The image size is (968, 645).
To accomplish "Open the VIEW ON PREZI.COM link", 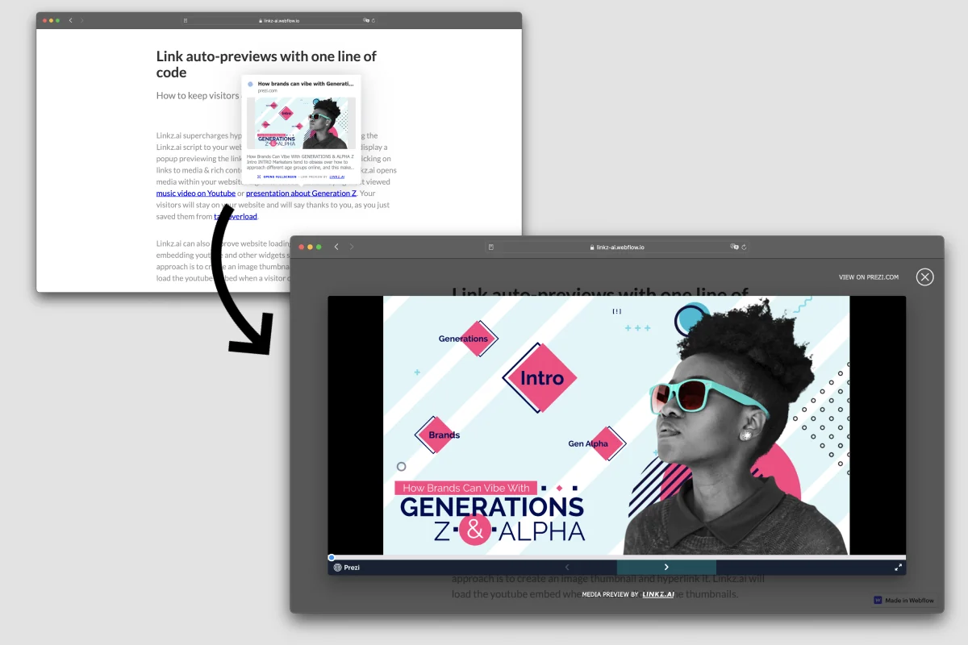I will pos(868,277).
